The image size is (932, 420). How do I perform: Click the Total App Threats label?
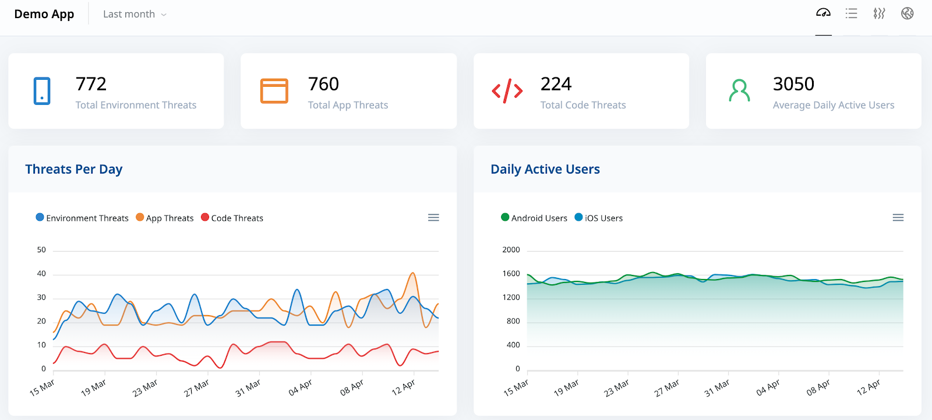point(348,105)
